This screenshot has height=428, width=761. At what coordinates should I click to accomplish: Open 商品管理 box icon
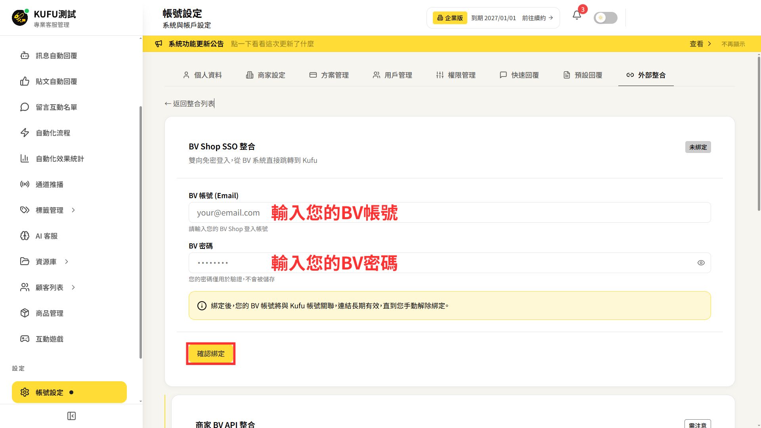[x=25, y=313]
